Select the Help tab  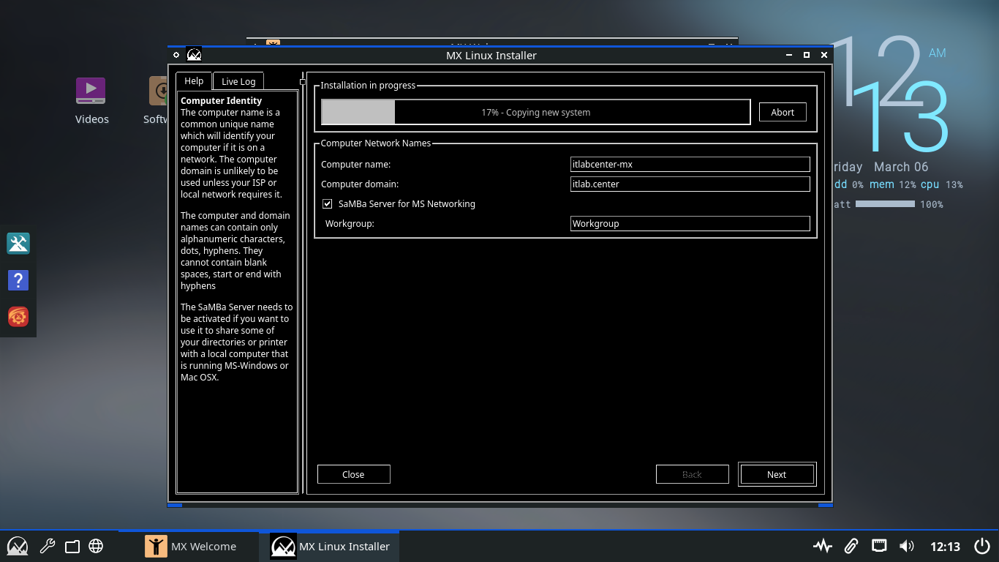pos(194,81)
